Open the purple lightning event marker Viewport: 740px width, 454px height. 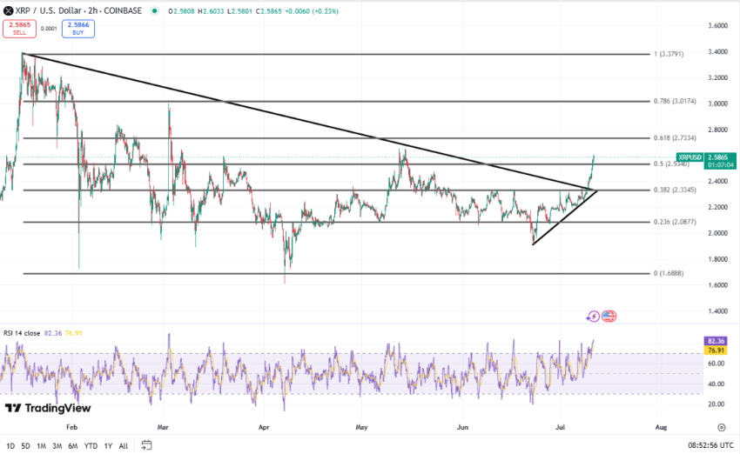pos(594,317)
